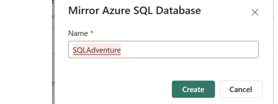
Task: Click the red squiggly spell-check underline
Action: 97,55
